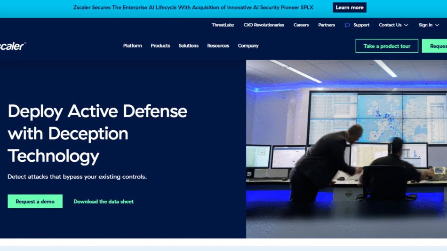Screen dimensions: 447x251
Task: Click Learn more in announcement banner
Action: click(350, 8)
